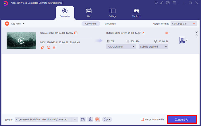The height and width of the screenshot is (126, 201).
Task: Remove the file with the X icon
Action: [196, 32]
